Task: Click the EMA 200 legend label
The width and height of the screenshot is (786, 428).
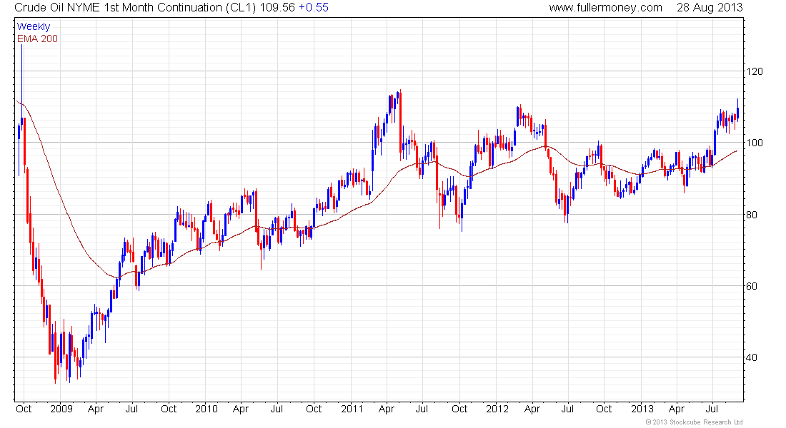Action: point(38,39)
